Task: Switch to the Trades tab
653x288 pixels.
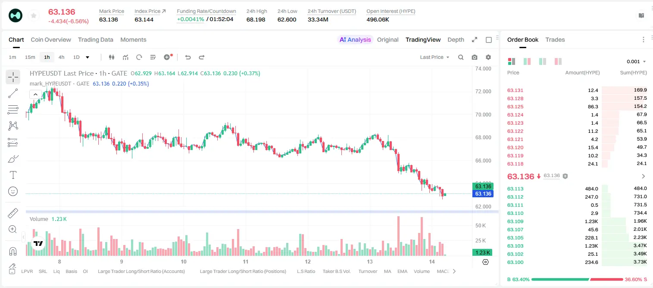Action: tap(555, 40)
